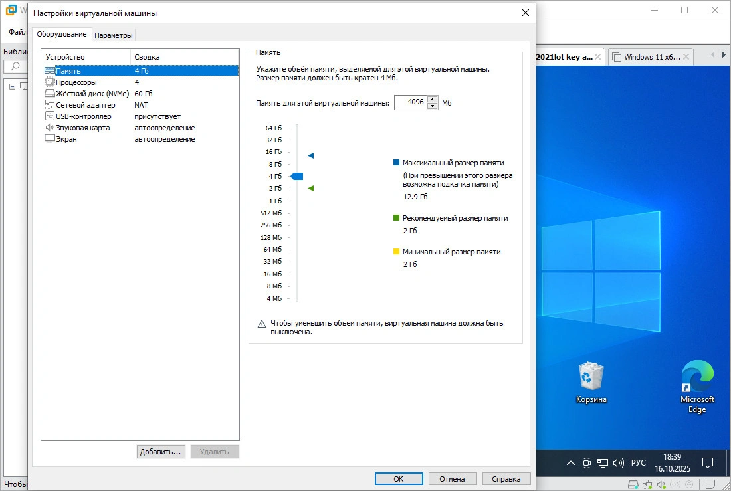Collapse the library tree node
Viewport: 731px width, 491px height.
12,86
